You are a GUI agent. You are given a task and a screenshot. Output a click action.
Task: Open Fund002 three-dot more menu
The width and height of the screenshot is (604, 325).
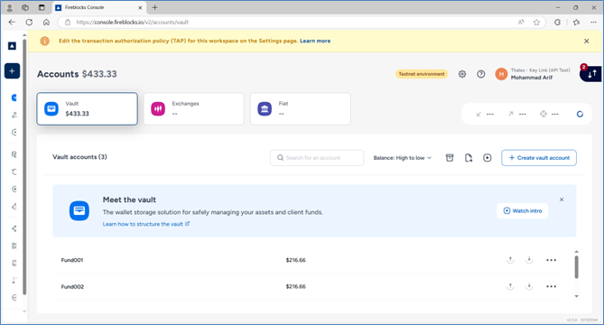552,286
